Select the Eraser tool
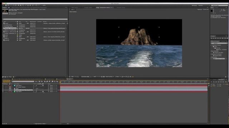 coord(30,5)
